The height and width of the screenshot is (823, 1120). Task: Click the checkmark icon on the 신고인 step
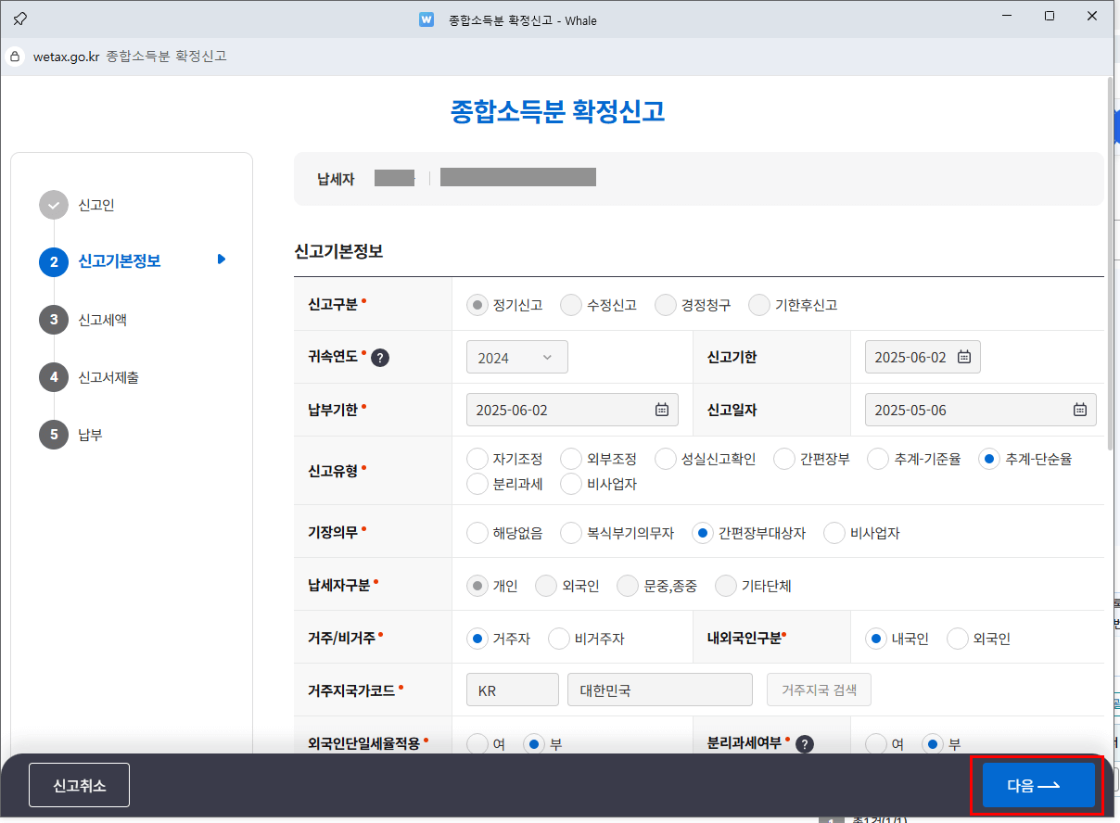[53, 205]
